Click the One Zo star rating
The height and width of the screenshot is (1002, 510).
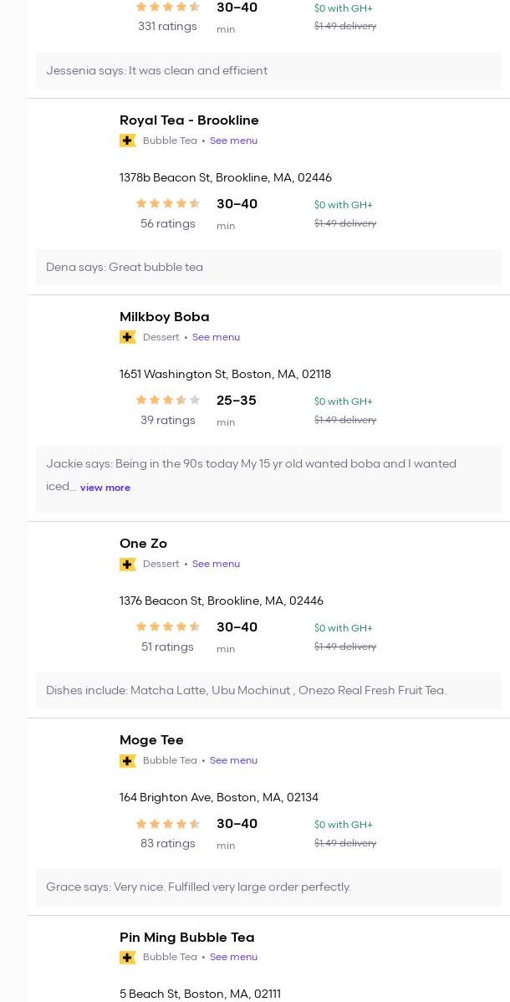168,626
